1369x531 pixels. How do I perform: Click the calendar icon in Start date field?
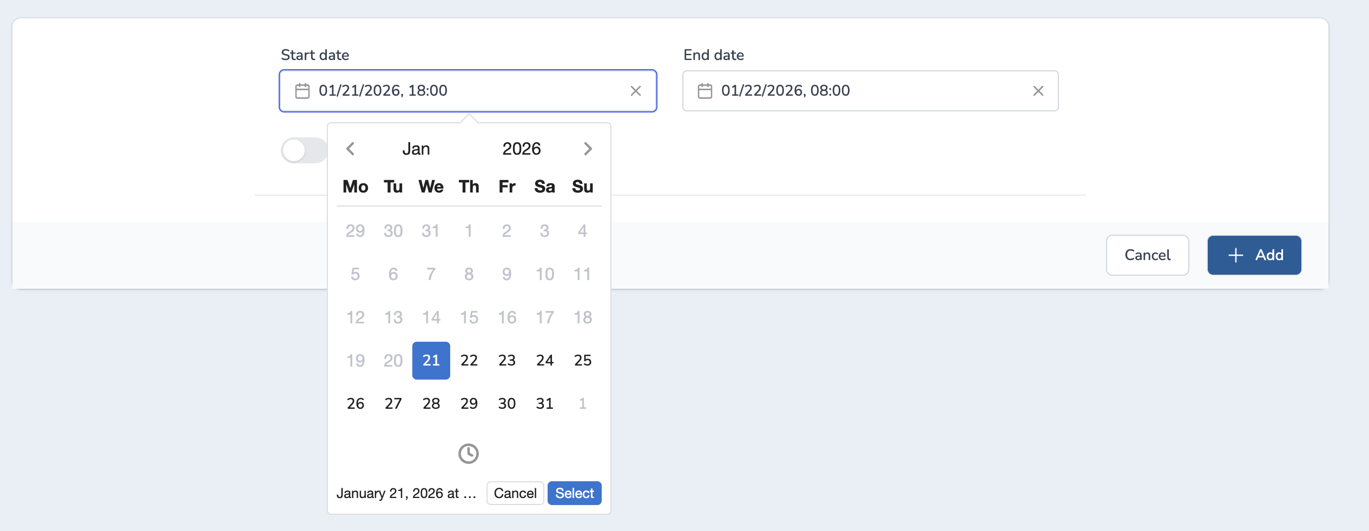[x=302, y=90]
